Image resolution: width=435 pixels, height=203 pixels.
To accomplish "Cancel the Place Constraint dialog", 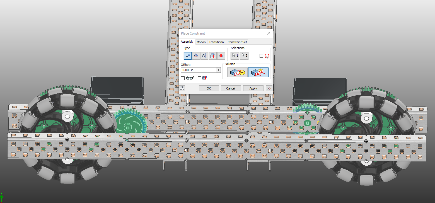I will pos(231,88).
